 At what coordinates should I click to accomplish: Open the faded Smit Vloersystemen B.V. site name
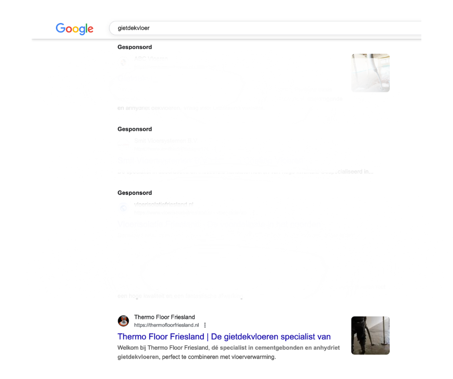pyautogui.click(x=166, y=141)
